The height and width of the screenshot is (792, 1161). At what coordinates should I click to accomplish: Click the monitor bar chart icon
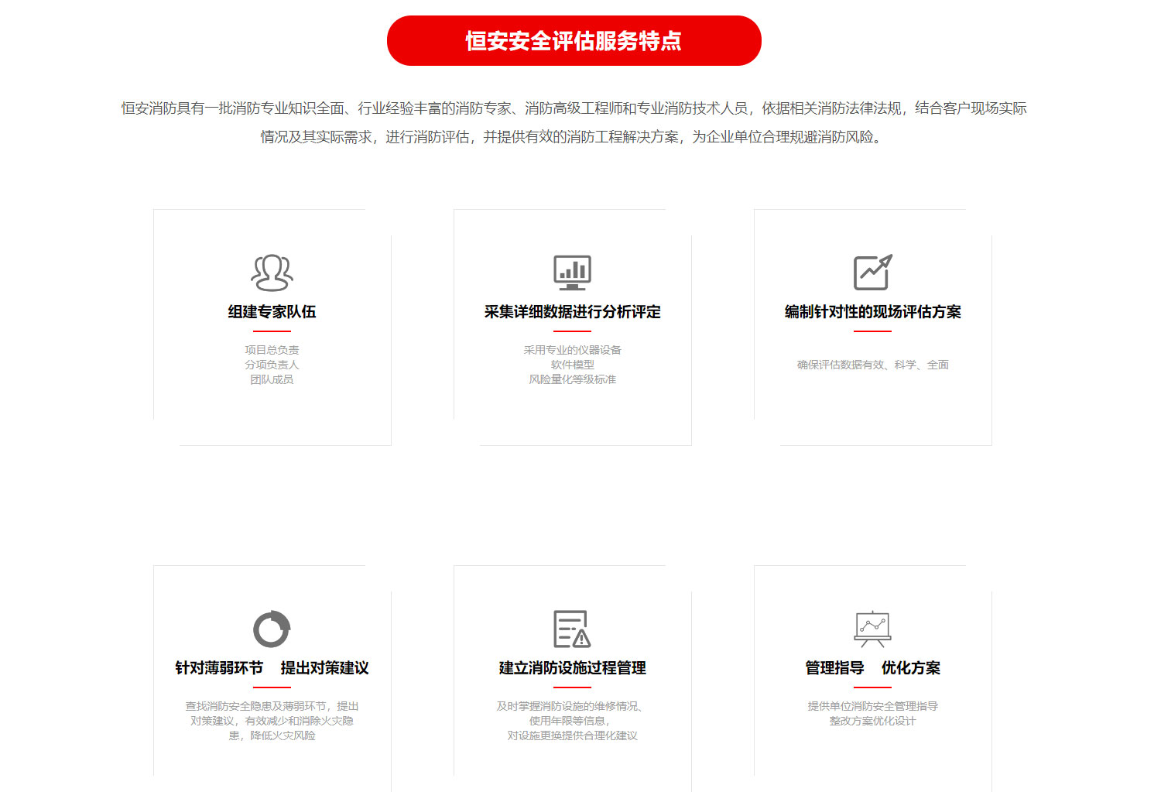pos(573,273)
